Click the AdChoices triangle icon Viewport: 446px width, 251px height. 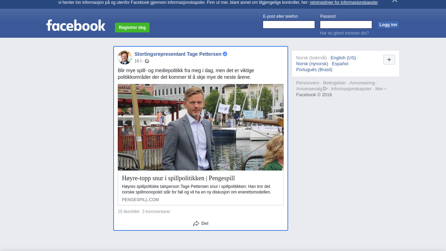(x=325, y=89)
